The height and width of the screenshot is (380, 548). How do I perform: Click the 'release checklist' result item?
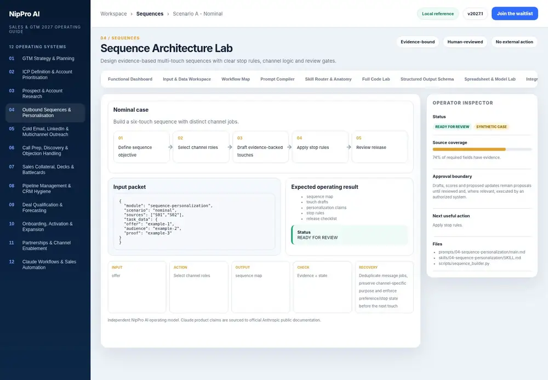coord(322,218)
